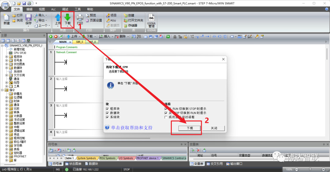Click the blue Upload arrow in the ribbon
This screenshot has width=330, height=172.
coord(58,17)
